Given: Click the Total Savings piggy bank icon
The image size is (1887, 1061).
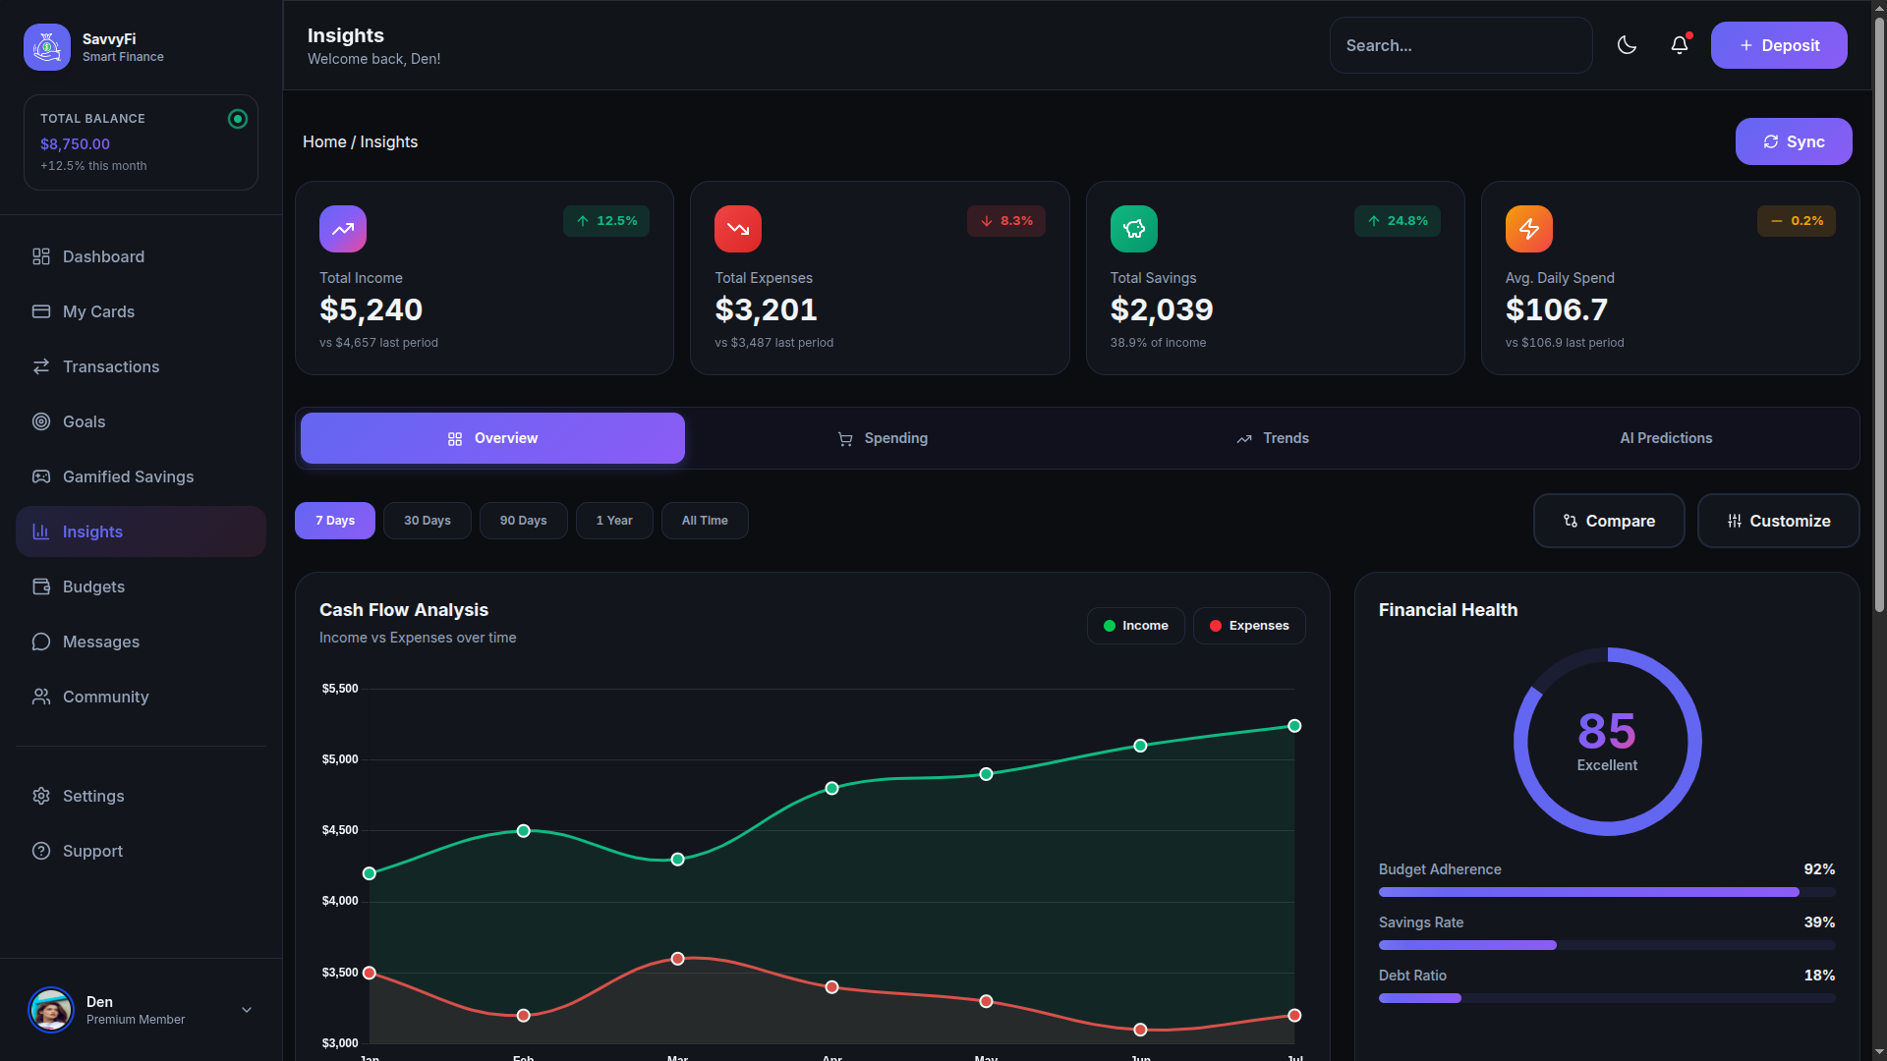Looking at the screenshot, I should 1133,229.
